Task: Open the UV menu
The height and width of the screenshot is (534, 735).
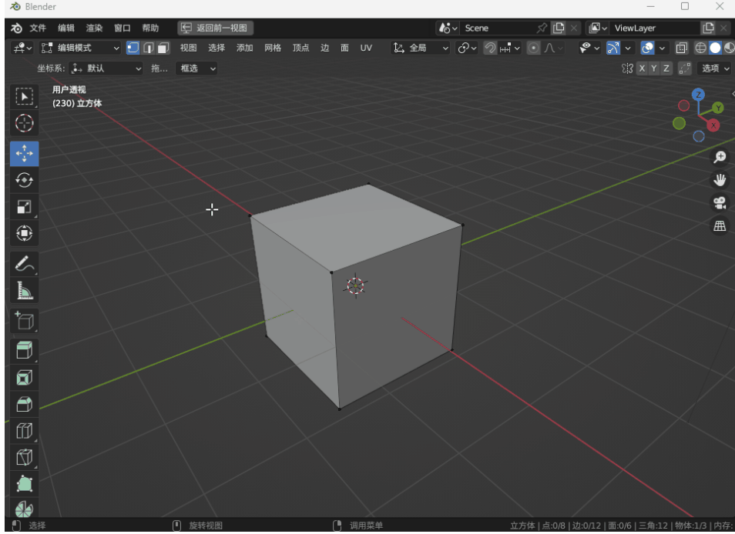Action: tap(366, 48)
